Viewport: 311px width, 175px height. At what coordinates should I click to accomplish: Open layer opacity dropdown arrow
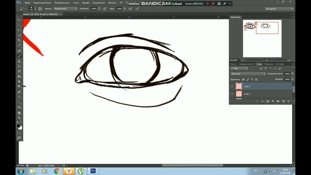tap(293, 74)
